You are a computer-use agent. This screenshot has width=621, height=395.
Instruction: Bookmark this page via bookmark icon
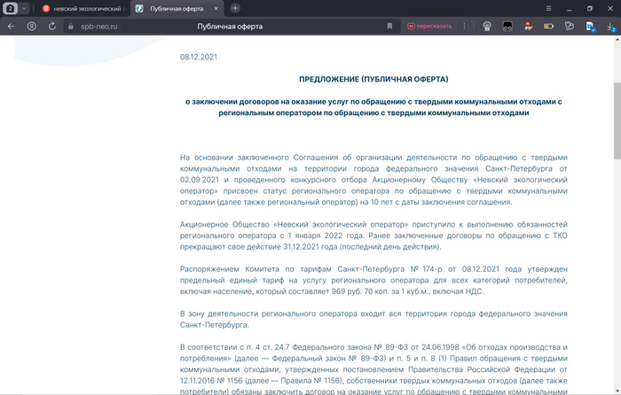pos(389,26)
